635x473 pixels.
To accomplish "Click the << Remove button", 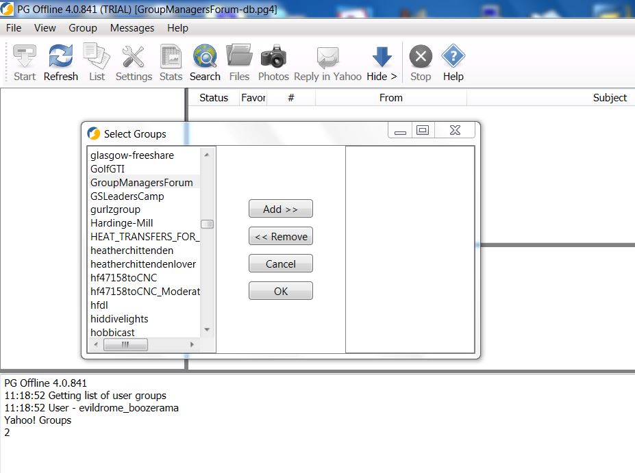I will click(x=281, y=236).
